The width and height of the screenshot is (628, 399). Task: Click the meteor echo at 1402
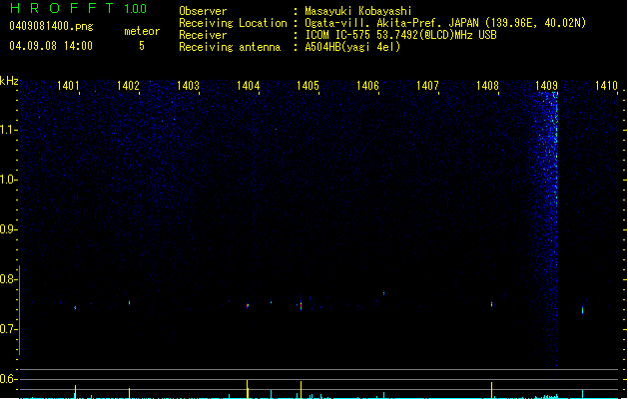(x=129, y=302)
